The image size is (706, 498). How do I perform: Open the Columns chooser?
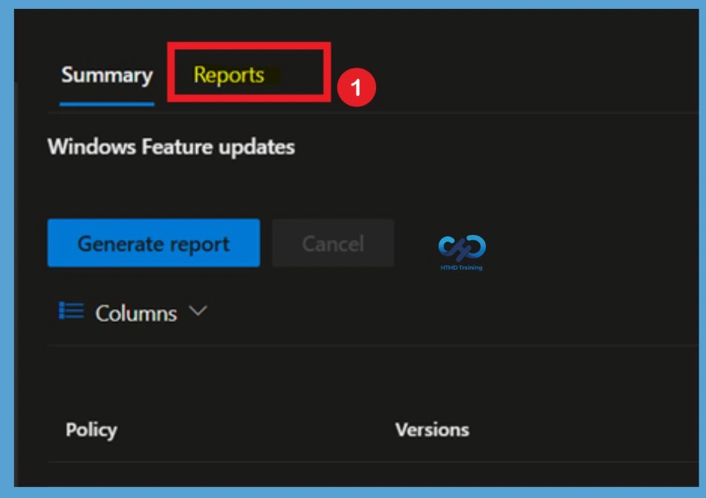click(x=133, y=312)
